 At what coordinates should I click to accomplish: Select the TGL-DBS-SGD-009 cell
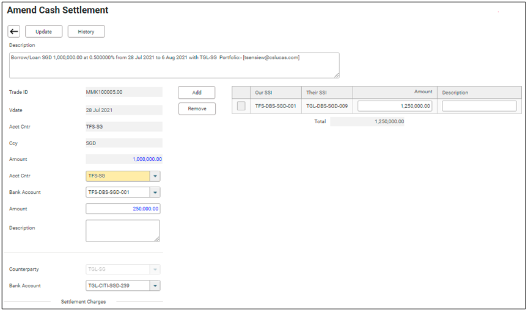(x=327, y=106)
